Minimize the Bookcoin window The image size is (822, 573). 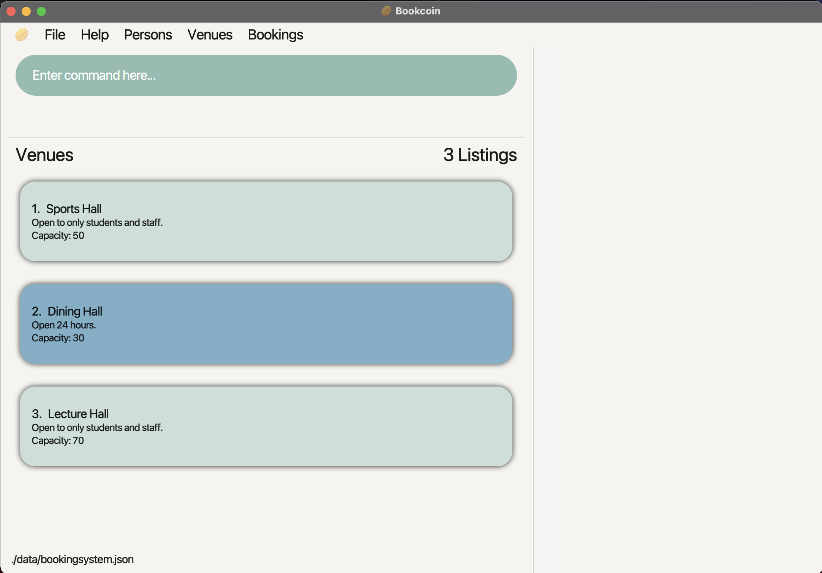pos(26,11)
